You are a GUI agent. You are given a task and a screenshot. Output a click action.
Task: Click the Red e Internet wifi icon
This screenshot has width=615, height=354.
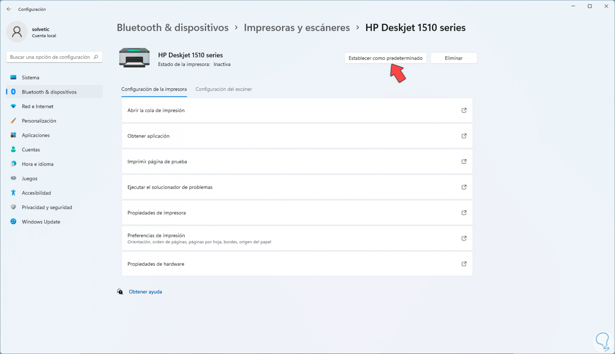[13, 106]
